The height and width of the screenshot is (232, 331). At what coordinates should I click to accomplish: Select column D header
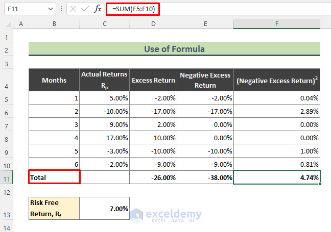(153, 24)
